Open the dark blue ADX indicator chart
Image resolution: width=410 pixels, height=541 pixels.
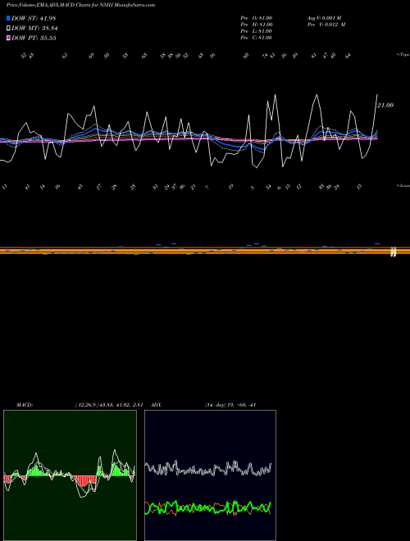click(x=210, y=475)
